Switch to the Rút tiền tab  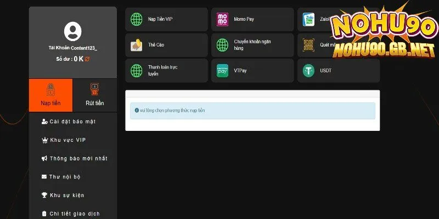[95, 95]
